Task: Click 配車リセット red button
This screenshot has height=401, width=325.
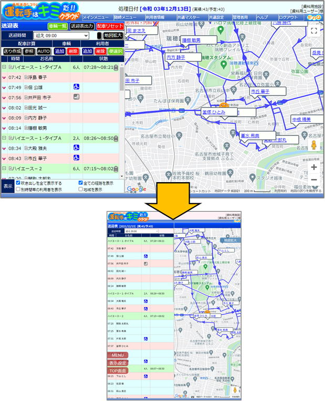Action: [x=110, y=26]
